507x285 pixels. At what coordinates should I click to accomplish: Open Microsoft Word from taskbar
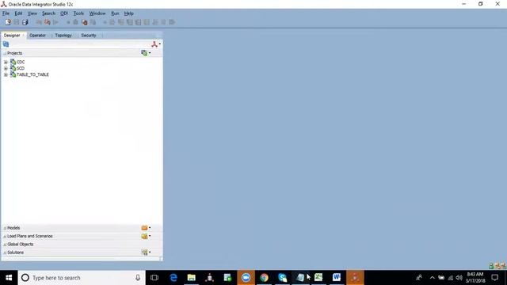[x=337, y=278]
